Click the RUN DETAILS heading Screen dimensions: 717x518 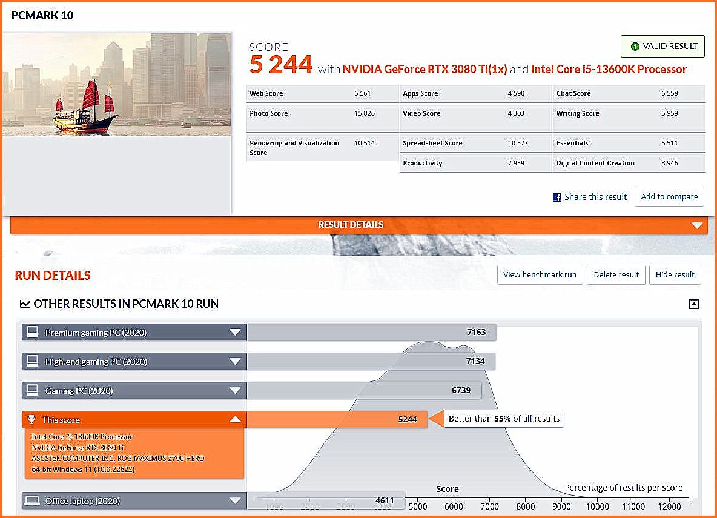(x=53, y=276)
